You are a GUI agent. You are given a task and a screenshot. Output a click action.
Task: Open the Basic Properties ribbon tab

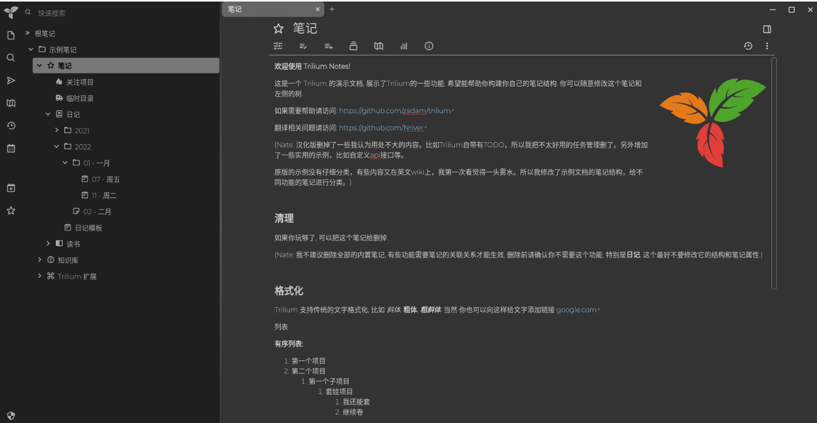click(278, 46)
